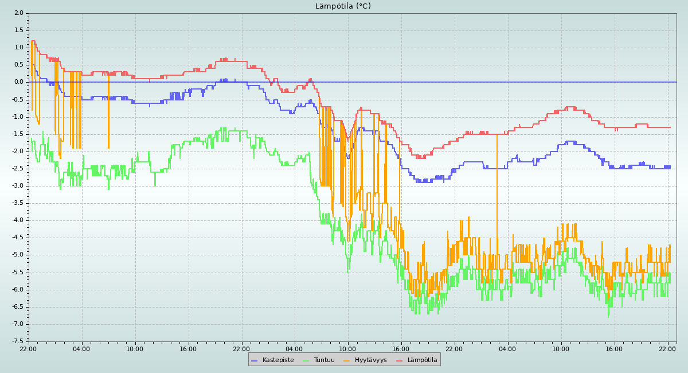Click the blue Kastepiste legend line marker
688x373 pixels.
click(255, 360)
